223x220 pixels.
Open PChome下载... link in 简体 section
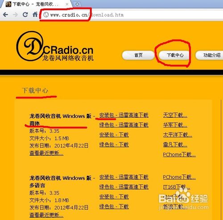click(179, 155)
